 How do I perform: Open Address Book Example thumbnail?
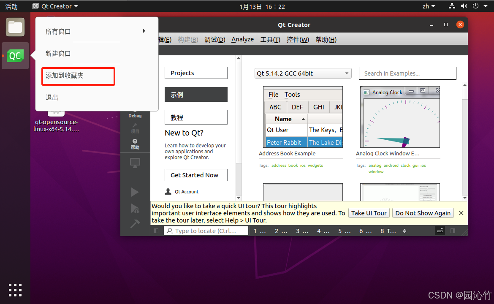[x=303, y=117]
